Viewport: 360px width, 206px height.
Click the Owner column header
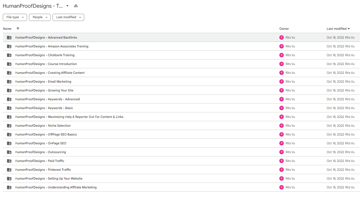(284, 29)
